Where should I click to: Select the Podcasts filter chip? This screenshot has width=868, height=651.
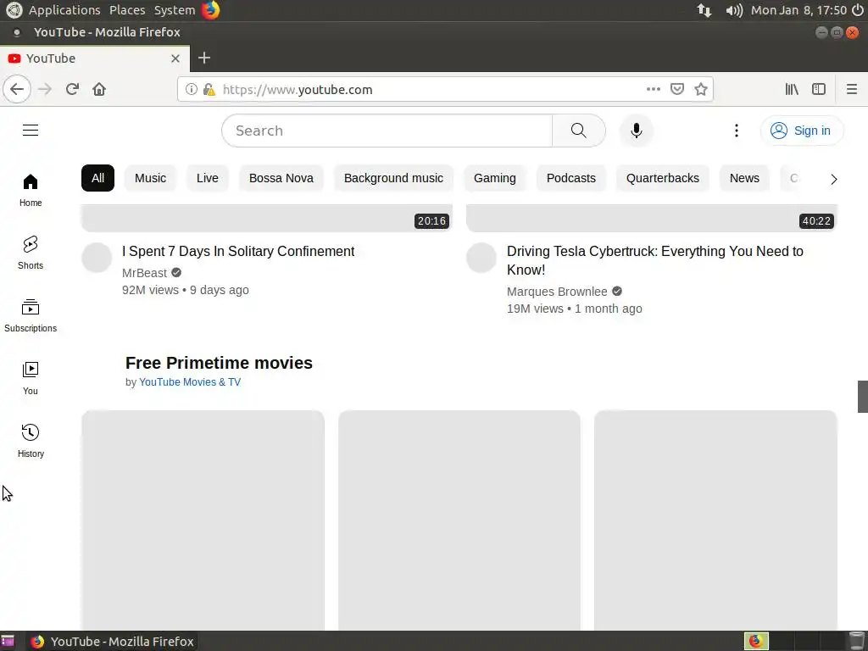[x=571, y=178]
